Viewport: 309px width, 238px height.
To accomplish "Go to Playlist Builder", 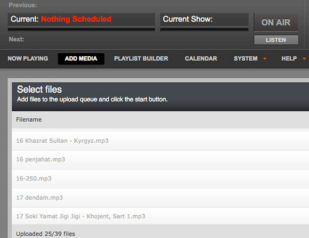I will point(141,59).
